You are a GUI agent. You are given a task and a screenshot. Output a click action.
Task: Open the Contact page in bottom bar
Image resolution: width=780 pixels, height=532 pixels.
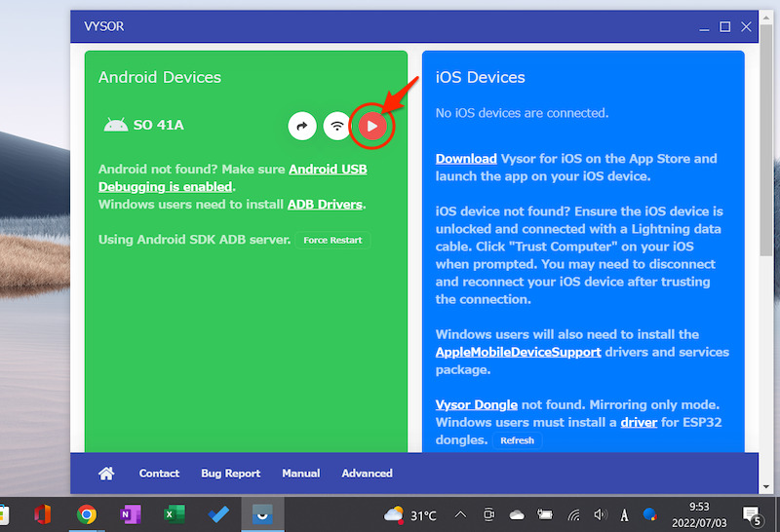pos(159,474)
